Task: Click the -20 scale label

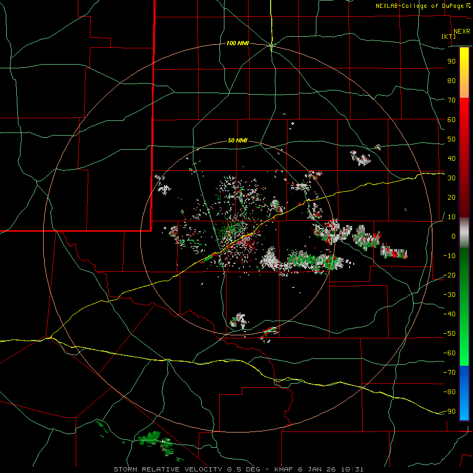Action: [449, 275]
